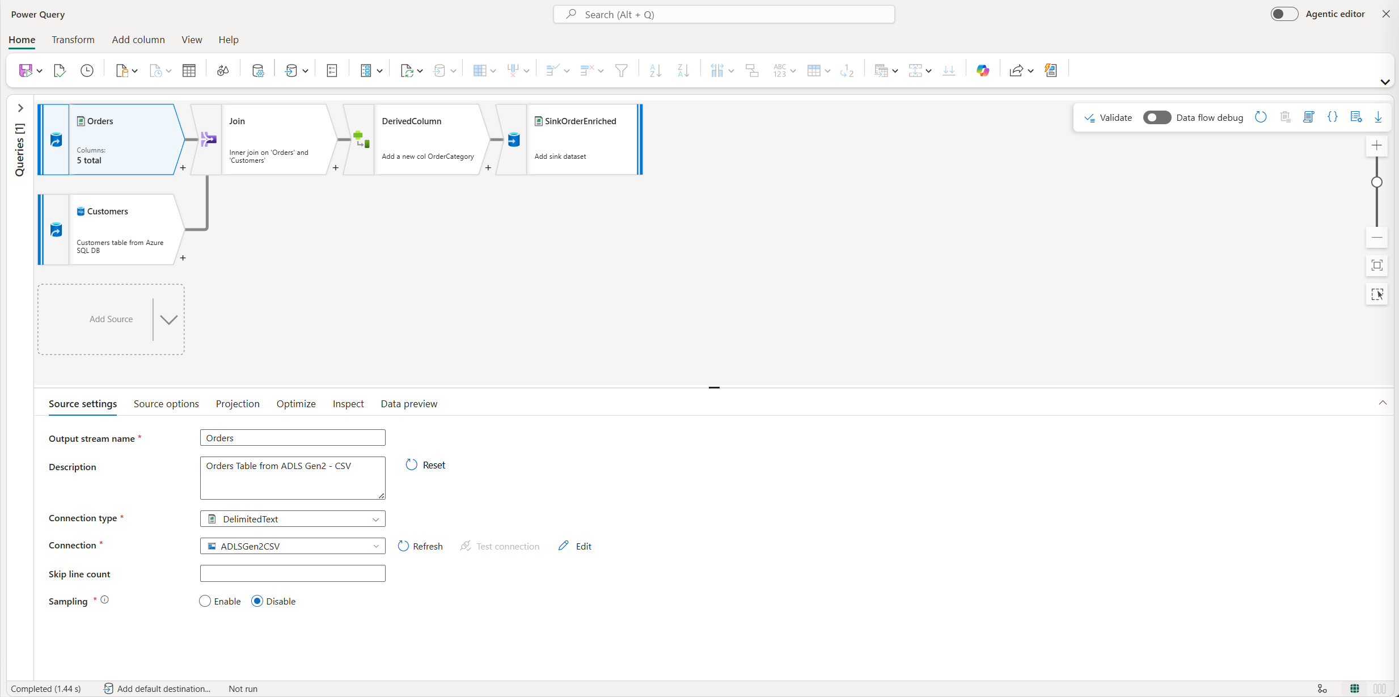Click the check/validate document icon in ribbon
The image size is (1399, 697).
pos(60,70)
